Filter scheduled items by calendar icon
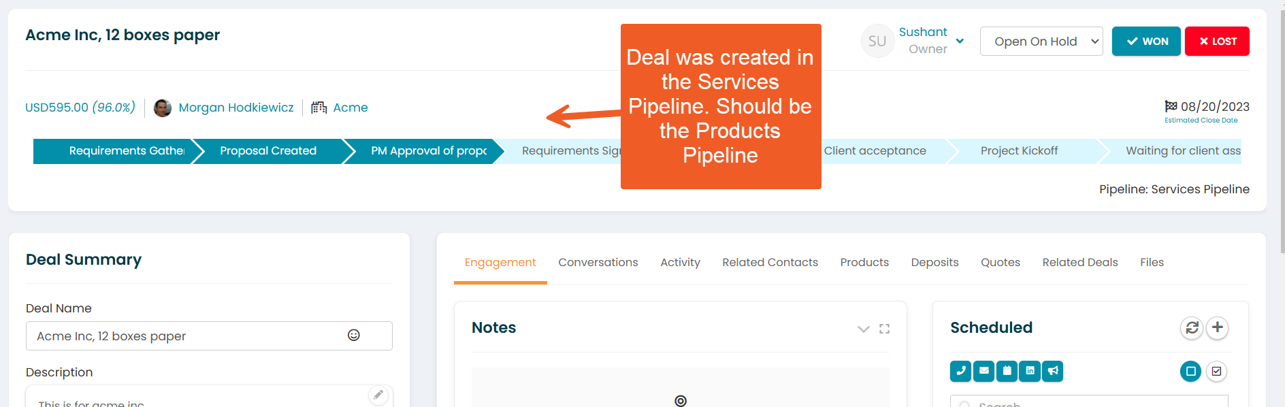Viewport: 1285px width, 407px height. pyautogui.click(x=1007, y=371)
